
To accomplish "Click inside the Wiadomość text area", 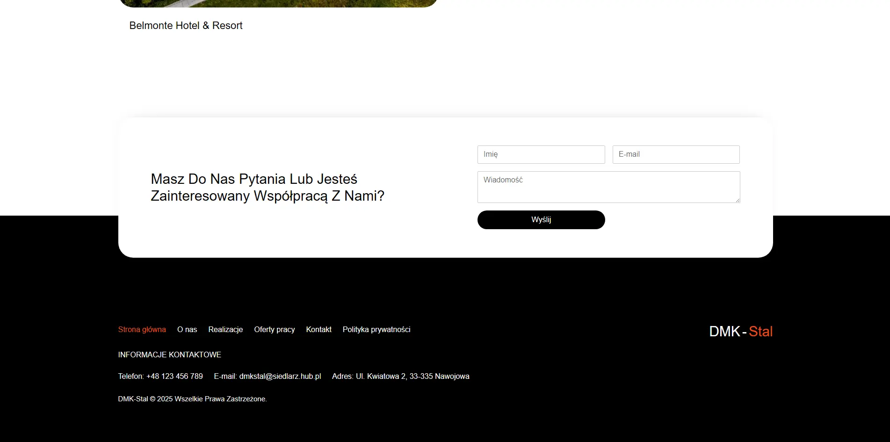I will pos(608,187).
